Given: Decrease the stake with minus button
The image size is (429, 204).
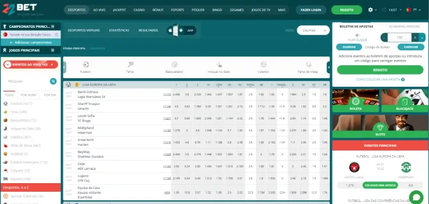Looking at the screenshot, I should (x=384, y=37).
